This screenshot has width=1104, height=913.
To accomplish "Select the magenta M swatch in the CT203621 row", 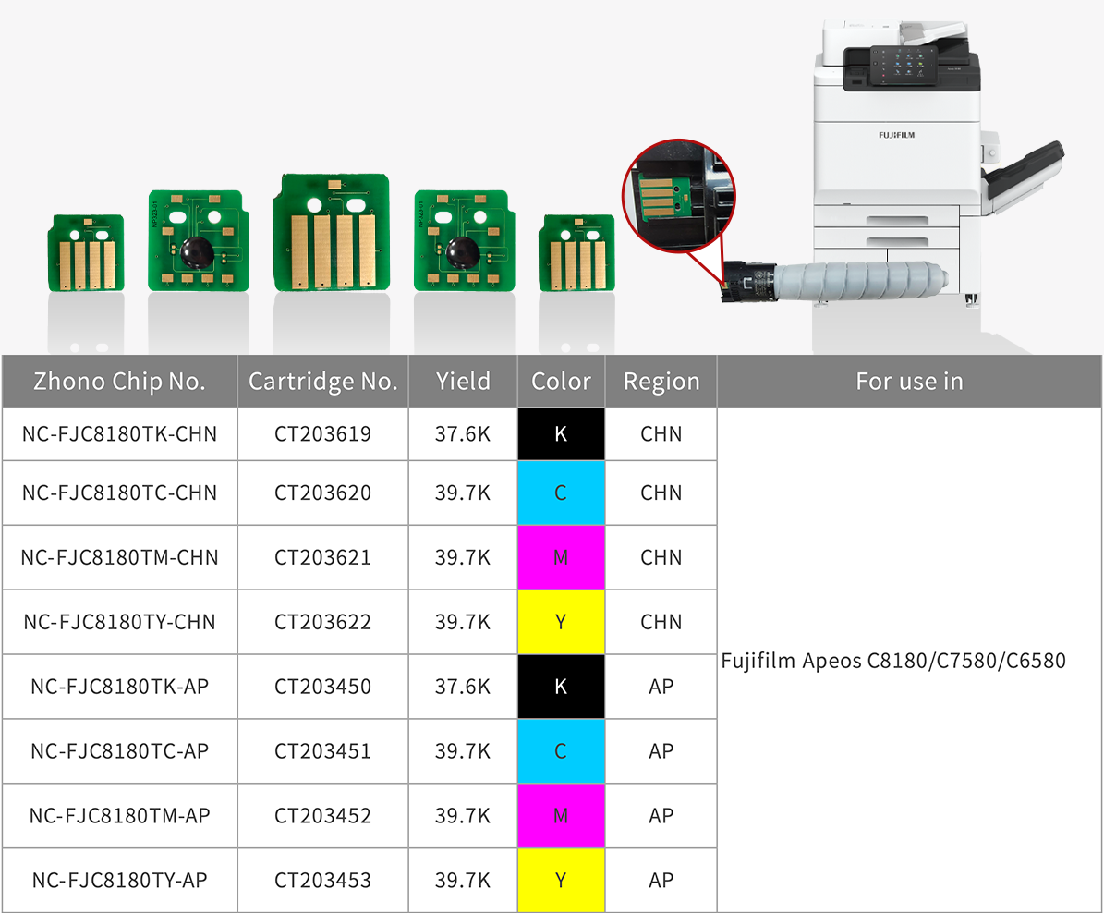I will [x=561, y=557].
